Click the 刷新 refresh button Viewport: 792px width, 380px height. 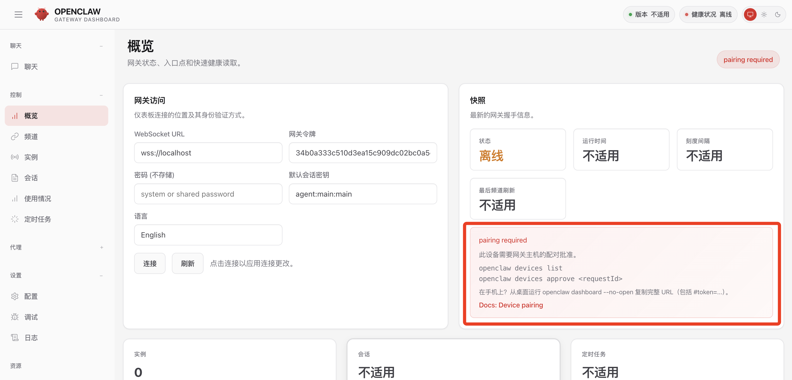pyautogui.click(x=187, y=263)
